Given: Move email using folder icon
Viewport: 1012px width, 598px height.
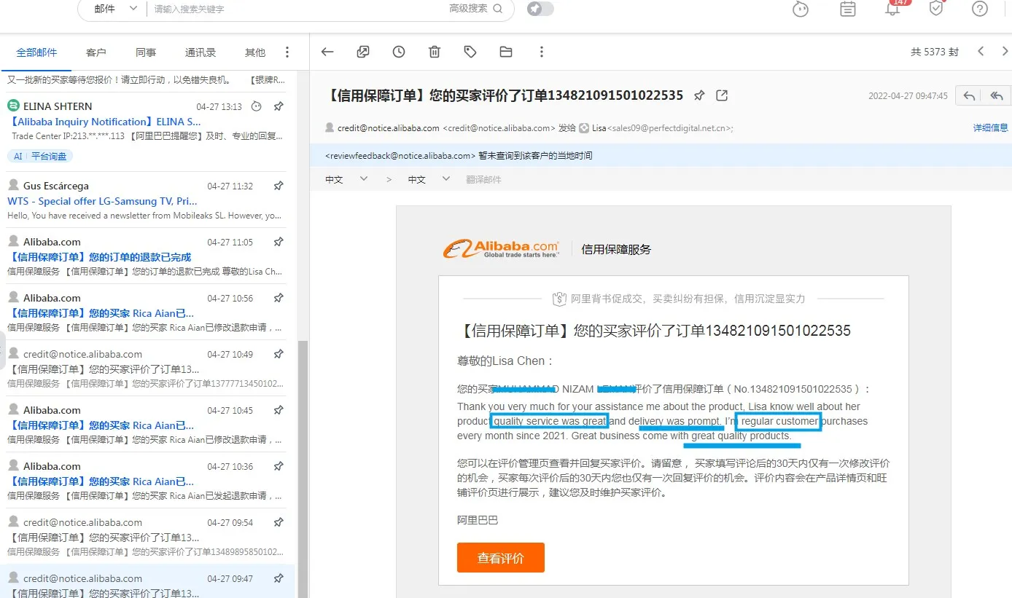Looking at the screenshot, I should [x=506, y=52].
